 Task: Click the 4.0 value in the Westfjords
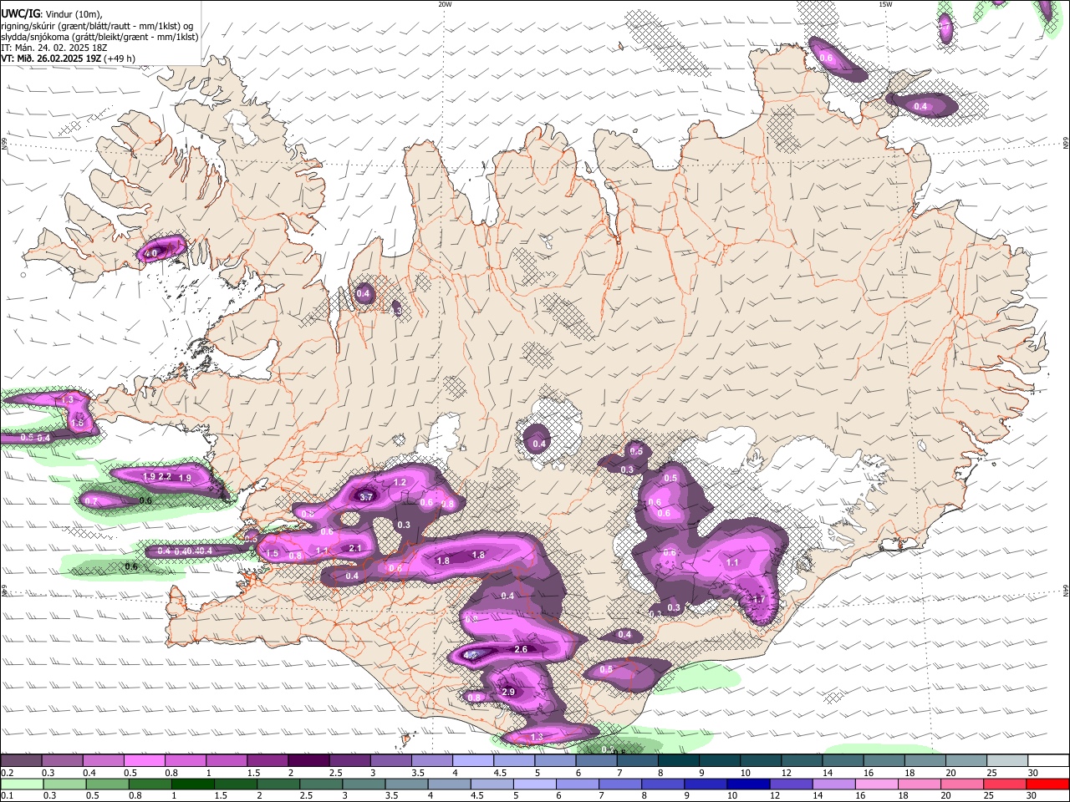click(x=151, y=252)
